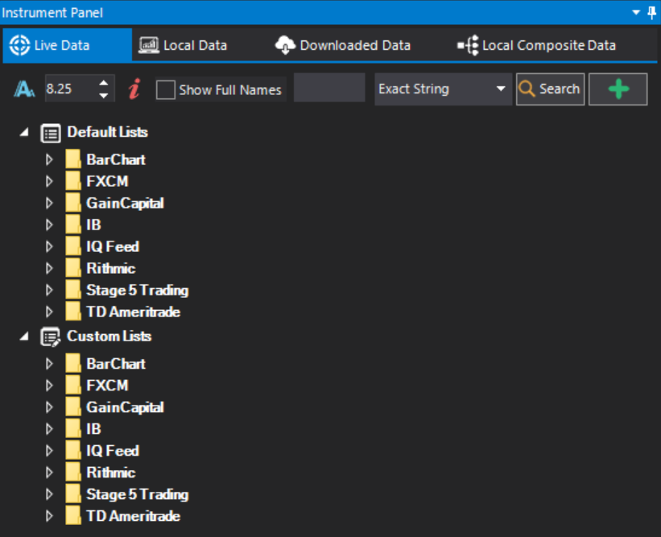This screenshot has height=537, width=661.
Task: Expand Rithmic under Default Lists
Action: coord(49,269)
